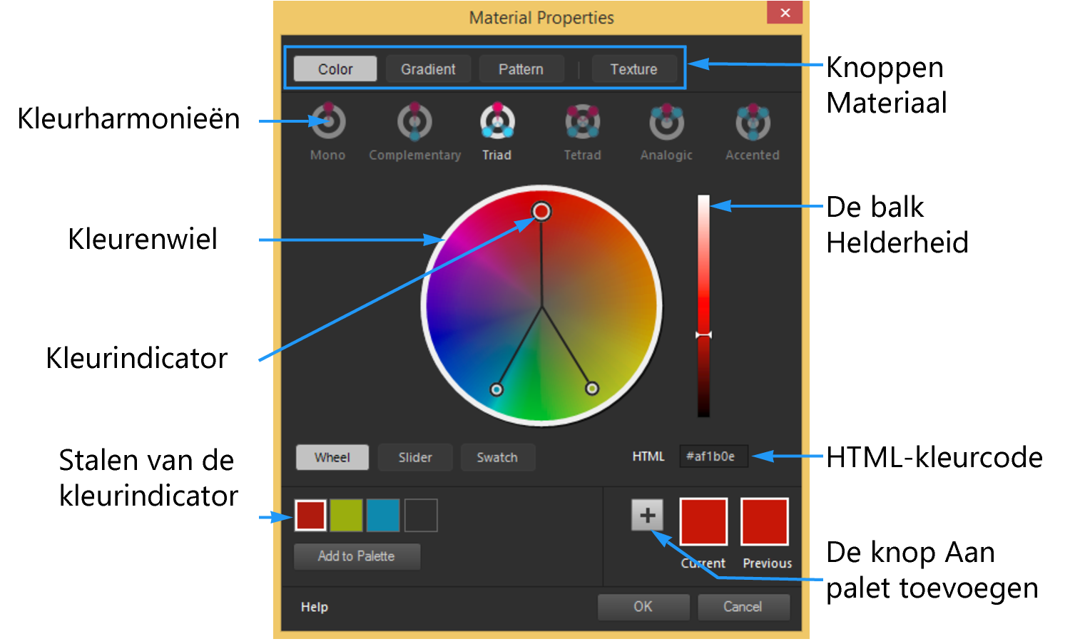Select the green palette swatch
Viewport: 1075px width, 644px height.
click(x=348, y=515)
